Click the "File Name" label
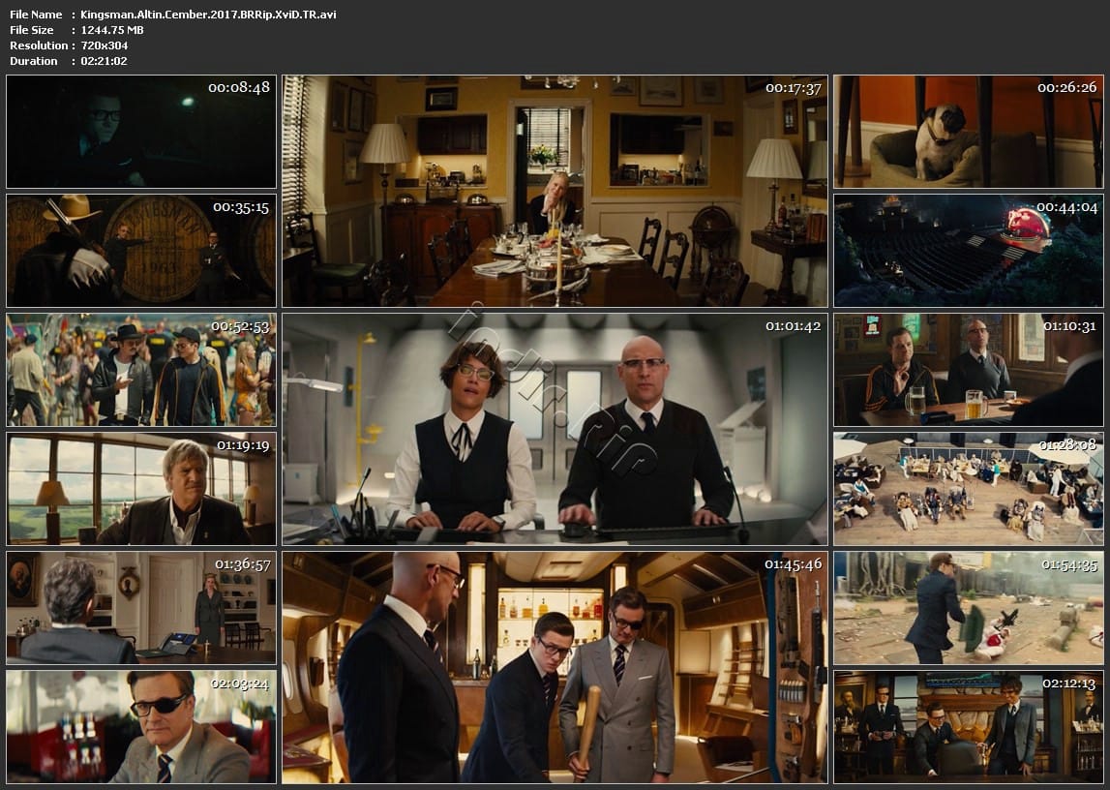The height and width of the screenshot is (790, 1110). [36, 15]
